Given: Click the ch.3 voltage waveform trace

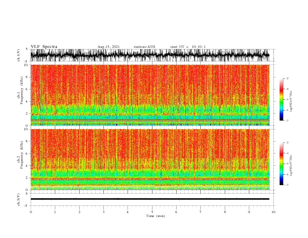Looking at the screenshot, I should [x=150, y=199].
